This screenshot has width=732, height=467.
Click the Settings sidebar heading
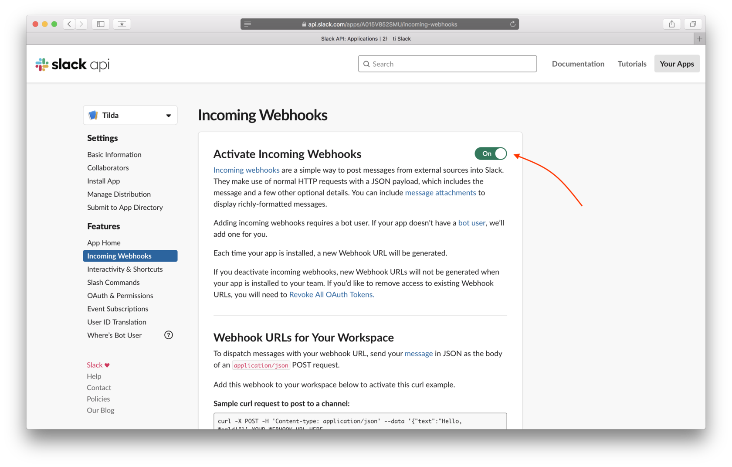click(x=102, y=138)
